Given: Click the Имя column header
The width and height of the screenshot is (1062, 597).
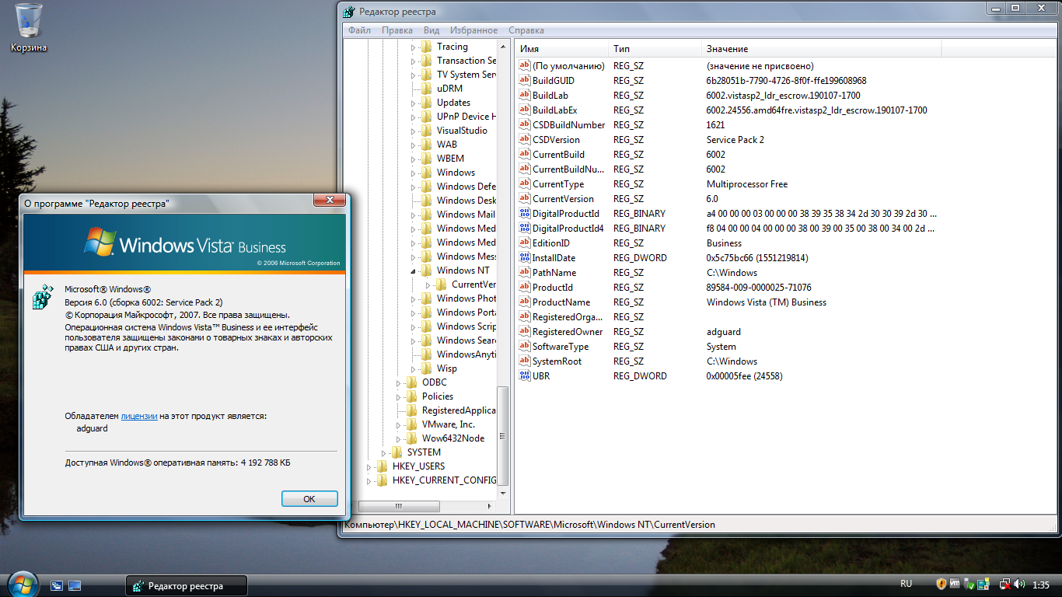Looking at the screenshot, I should point(561,49).
